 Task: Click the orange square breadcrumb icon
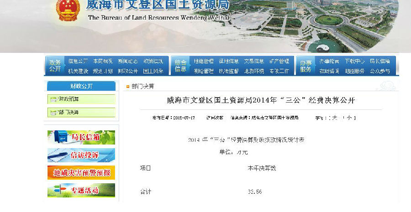click(128, 86)
